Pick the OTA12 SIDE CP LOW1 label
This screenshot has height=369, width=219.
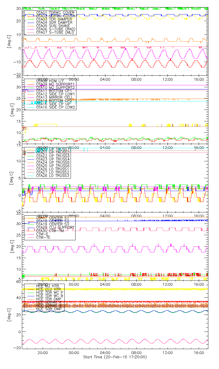pyautogui.click(x=55, y=94)
